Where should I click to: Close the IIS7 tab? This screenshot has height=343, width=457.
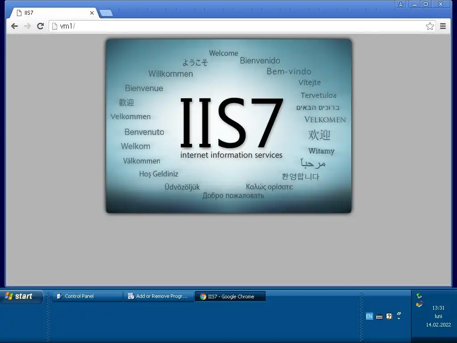coord(92,13)
